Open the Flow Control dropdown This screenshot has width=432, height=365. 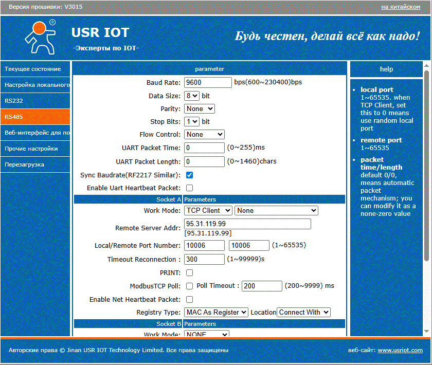click(x=204, y=134)
